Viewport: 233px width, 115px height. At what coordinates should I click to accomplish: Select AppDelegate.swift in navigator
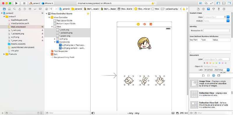point(19,20)
